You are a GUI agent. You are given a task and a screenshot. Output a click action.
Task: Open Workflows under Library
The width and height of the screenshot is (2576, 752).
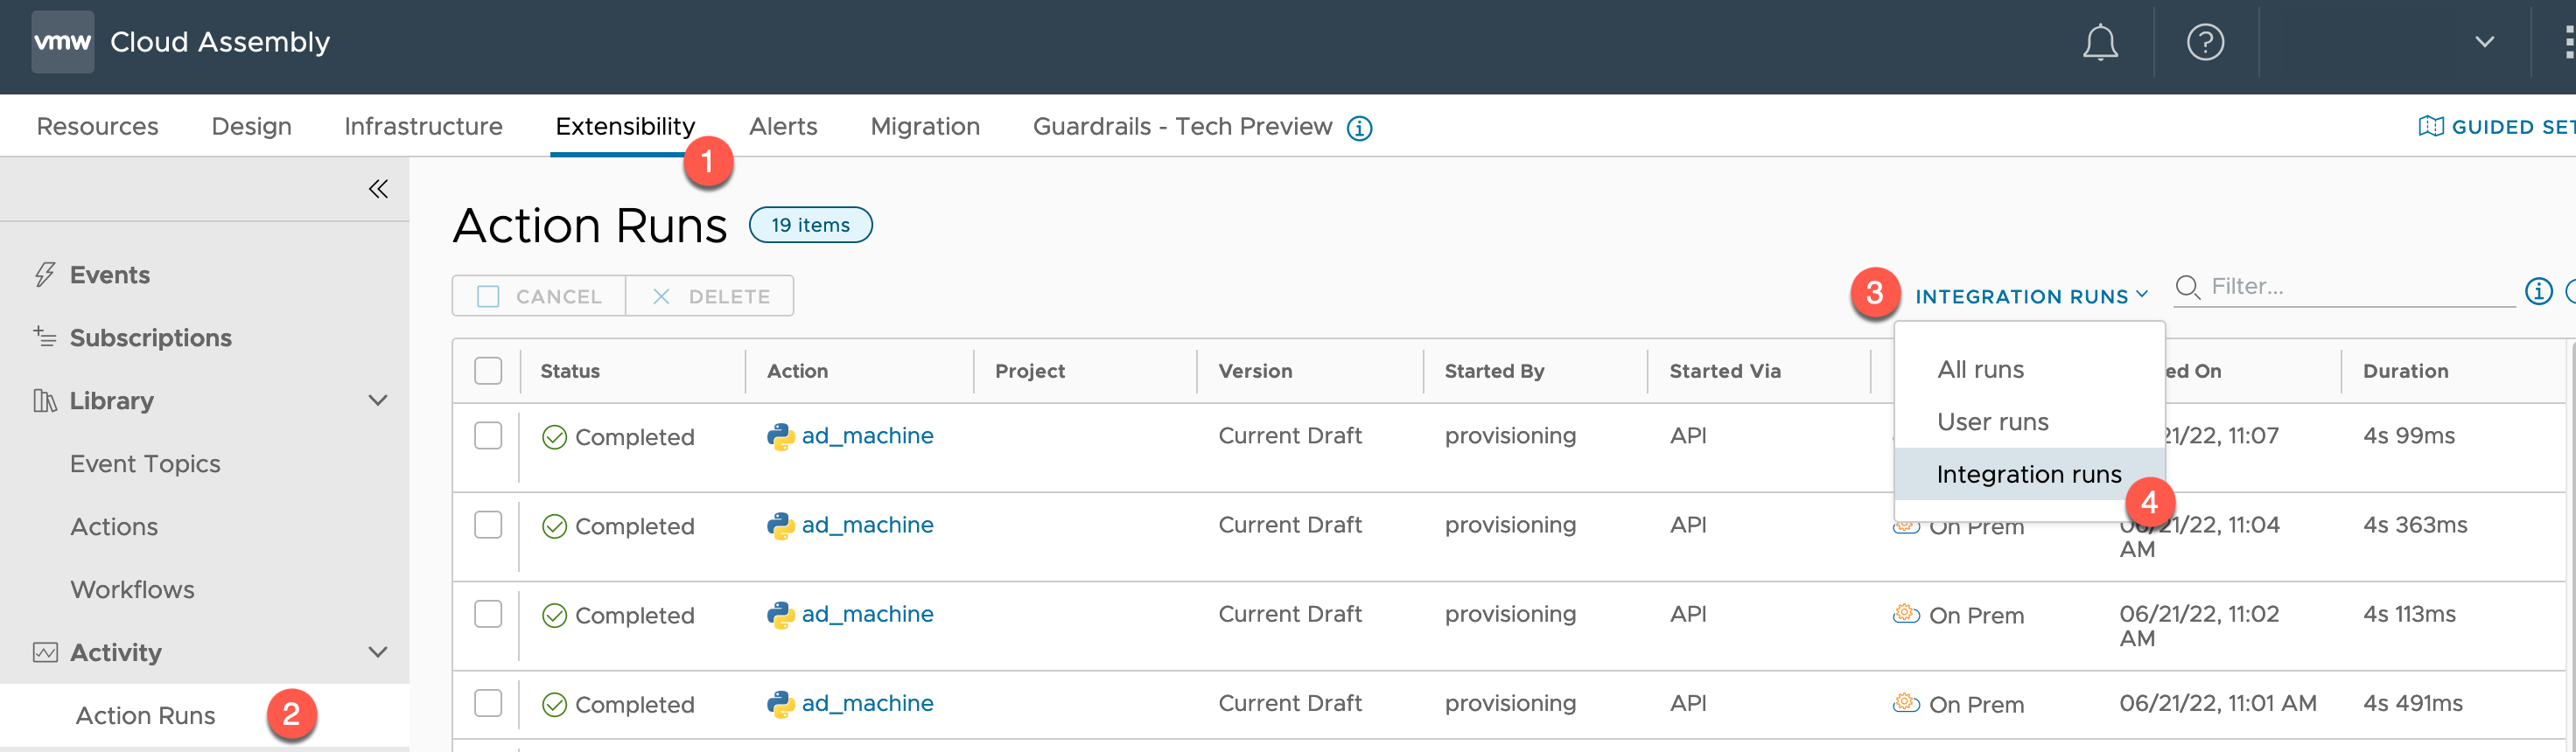click(132, 590)
